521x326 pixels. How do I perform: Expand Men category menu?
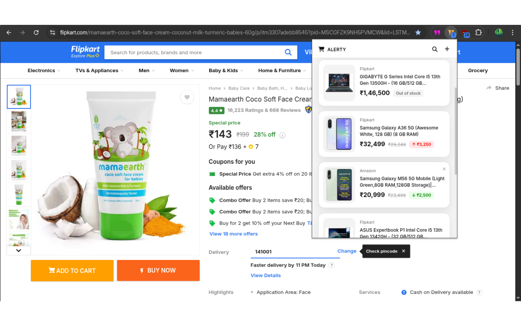[x=147, y=70]
